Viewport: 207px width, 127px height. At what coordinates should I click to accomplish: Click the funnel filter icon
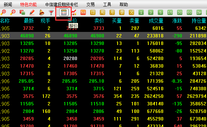click(51, 12)
